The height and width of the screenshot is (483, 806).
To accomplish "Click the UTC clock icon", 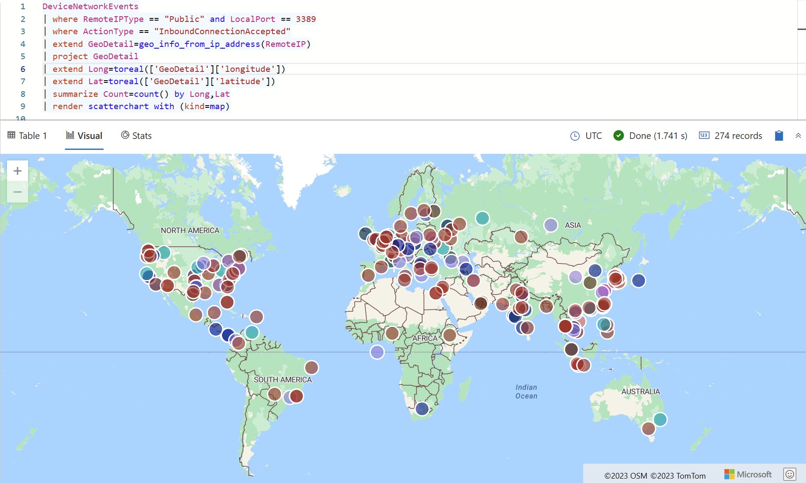I will 574,136.
